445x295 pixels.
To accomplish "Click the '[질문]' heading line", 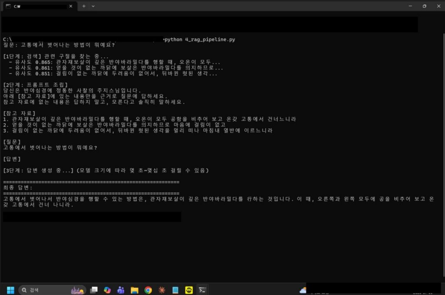I will pos(12,142).
